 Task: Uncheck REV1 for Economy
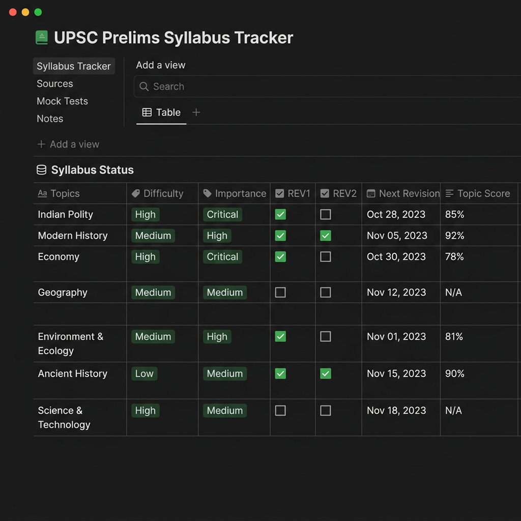[280, 256]
